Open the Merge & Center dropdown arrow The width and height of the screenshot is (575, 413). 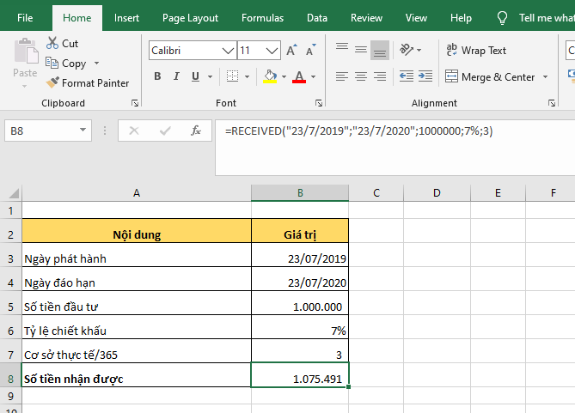(x=545, y=77)
